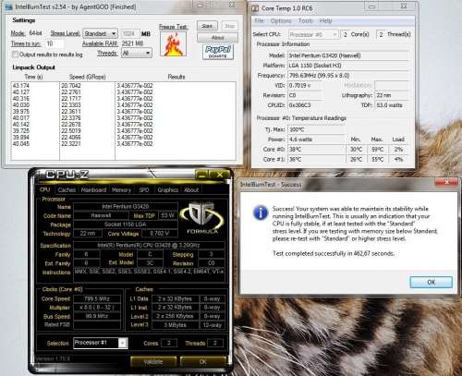Click the CPUID value 0x306C3
This screenshot has height=376, width=462.
point(305,105)
